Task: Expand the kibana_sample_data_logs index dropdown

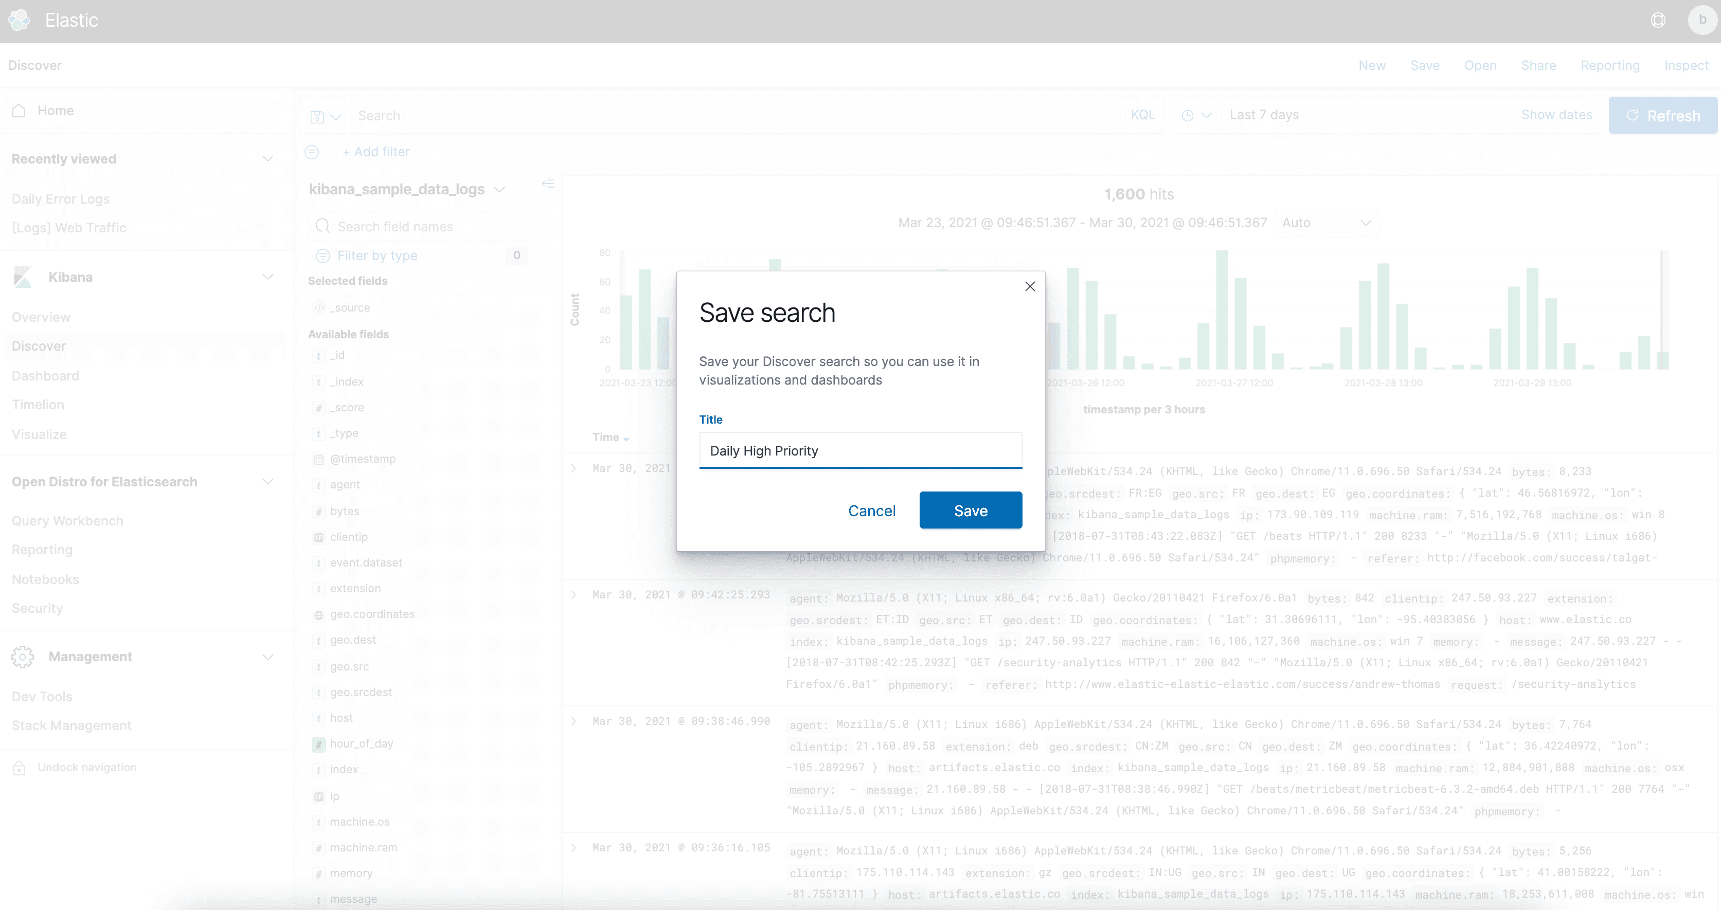Action: point(501,188)
